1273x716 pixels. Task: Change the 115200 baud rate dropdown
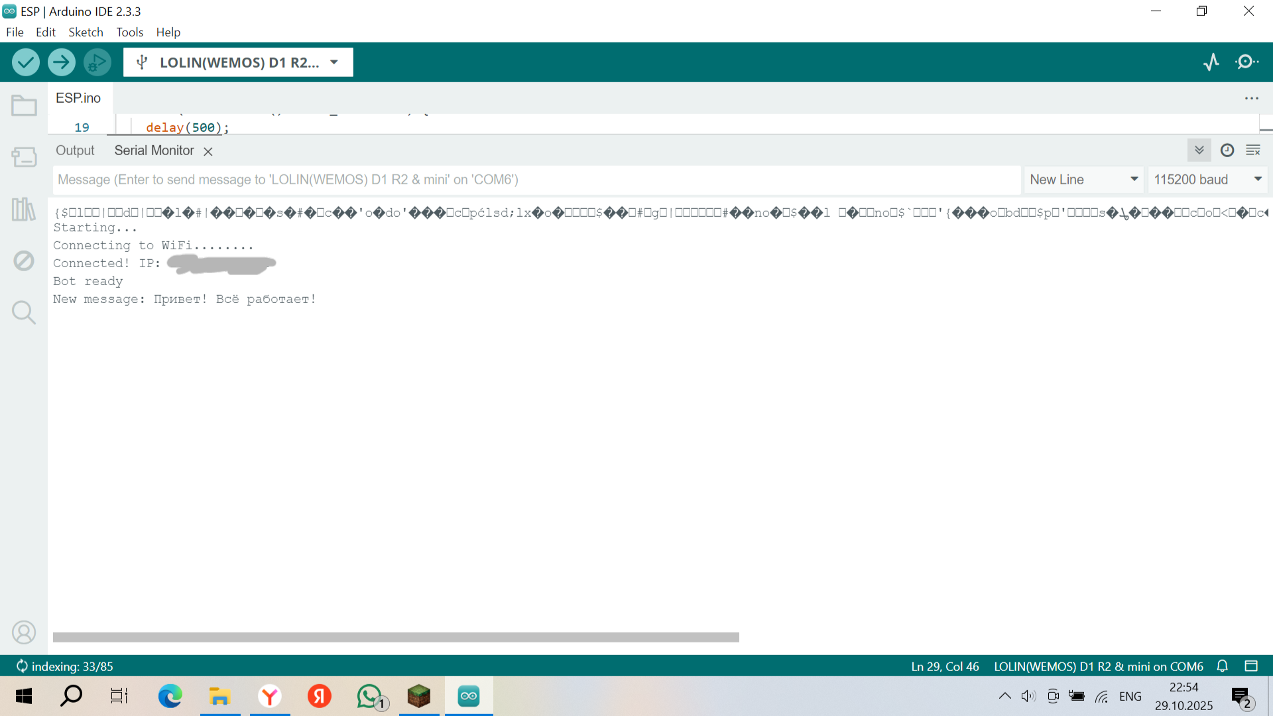1207,180
